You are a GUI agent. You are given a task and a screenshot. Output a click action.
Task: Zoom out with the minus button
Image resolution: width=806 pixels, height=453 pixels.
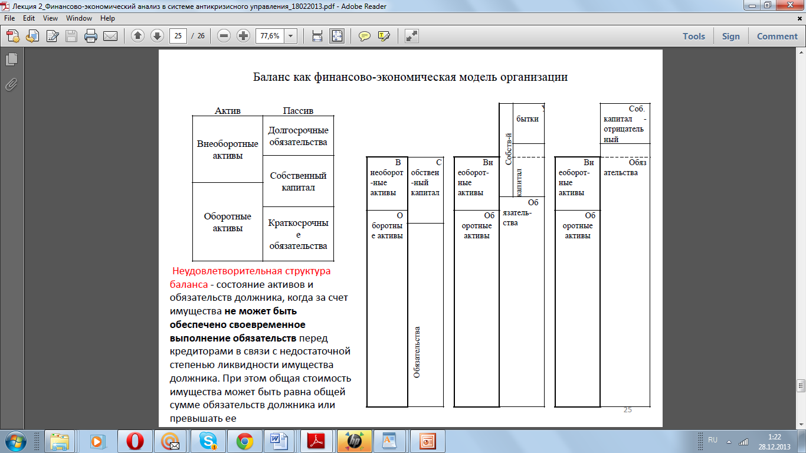(224, 36)
